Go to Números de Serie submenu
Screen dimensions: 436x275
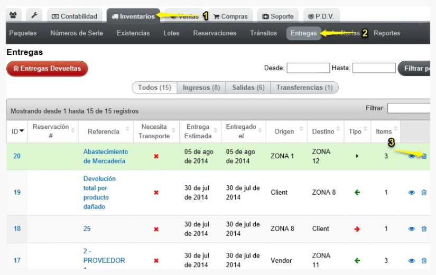pos(77,33)
